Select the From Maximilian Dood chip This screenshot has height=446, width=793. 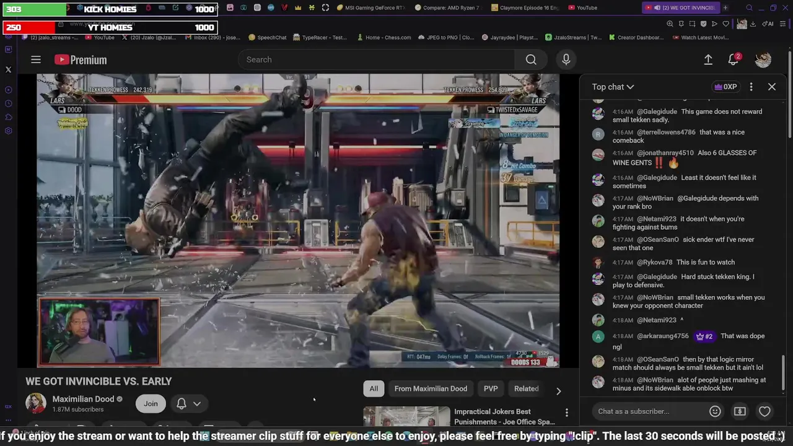click(431, 388)
